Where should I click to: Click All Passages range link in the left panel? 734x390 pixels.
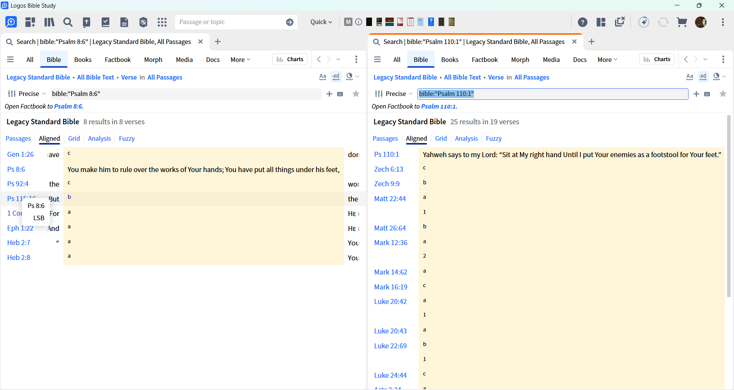point(165,77)
